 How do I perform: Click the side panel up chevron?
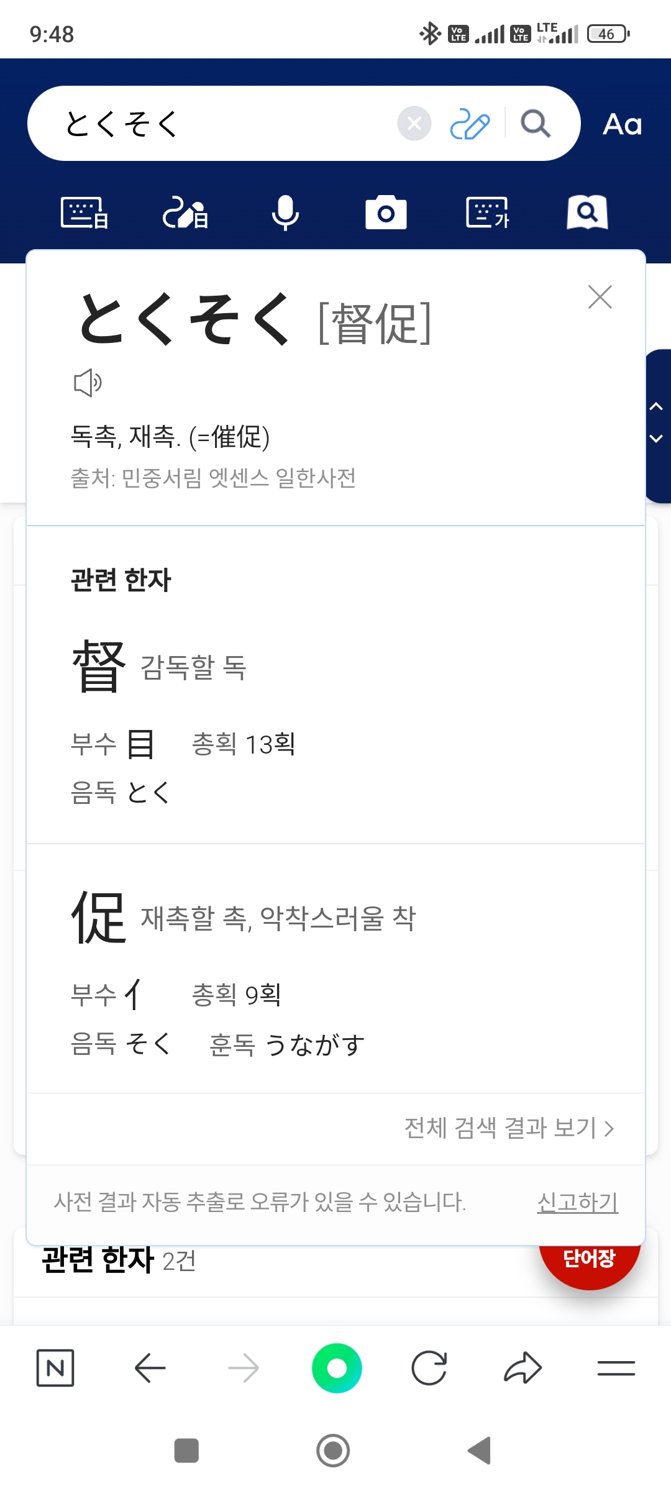[x=656, y=407]
